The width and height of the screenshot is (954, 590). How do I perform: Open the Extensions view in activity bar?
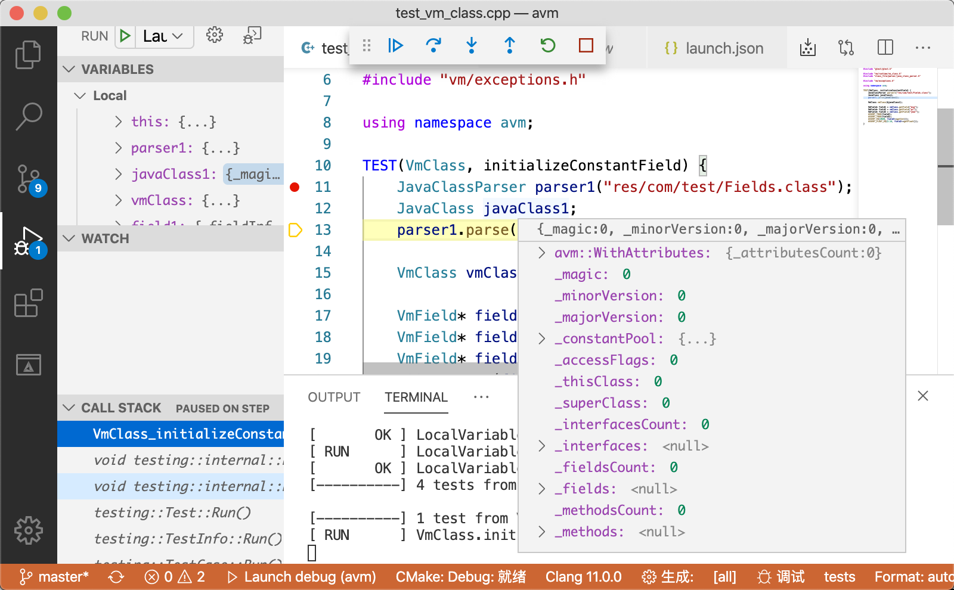(29, 303)
